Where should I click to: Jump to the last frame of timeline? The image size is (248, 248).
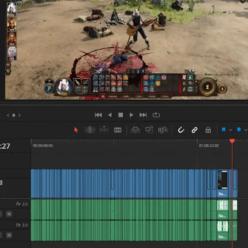point(143,115)
